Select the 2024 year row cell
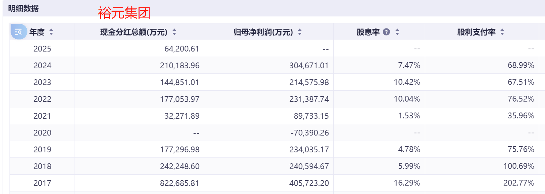Viewport: 545px width, 194px height. coord(42,65)
